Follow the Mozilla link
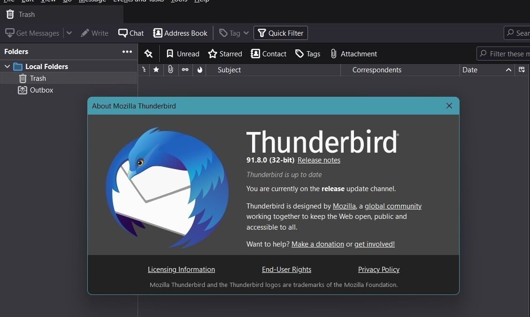Screen dimensions: 530x317 (x=344, y=206)
